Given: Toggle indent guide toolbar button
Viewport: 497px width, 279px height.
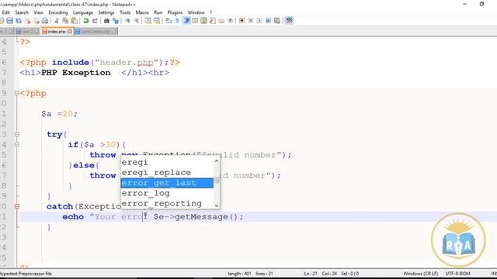Looking at the screenshot, I should [186, 21].
